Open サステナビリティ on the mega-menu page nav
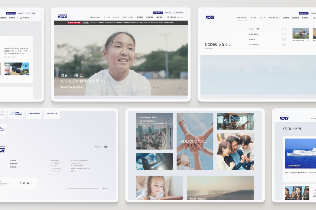 pos(274,18)
